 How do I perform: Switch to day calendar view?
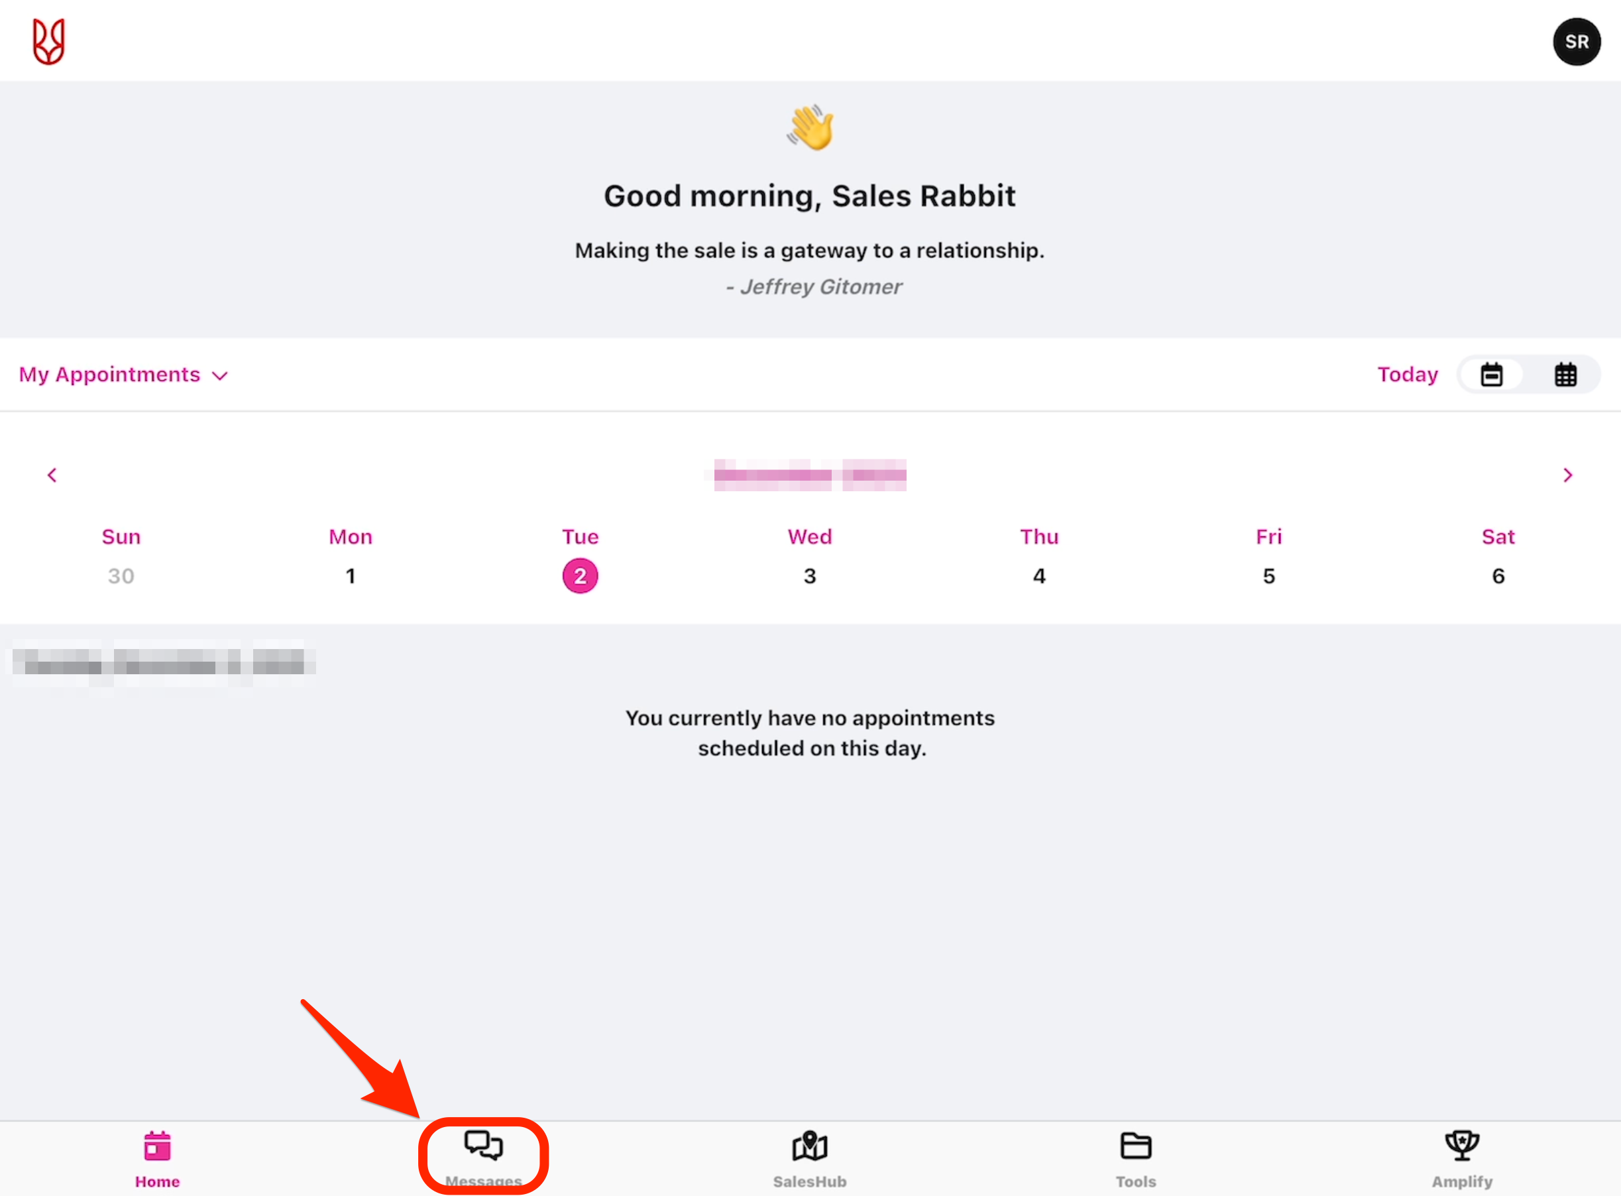tap(1492, 375)
